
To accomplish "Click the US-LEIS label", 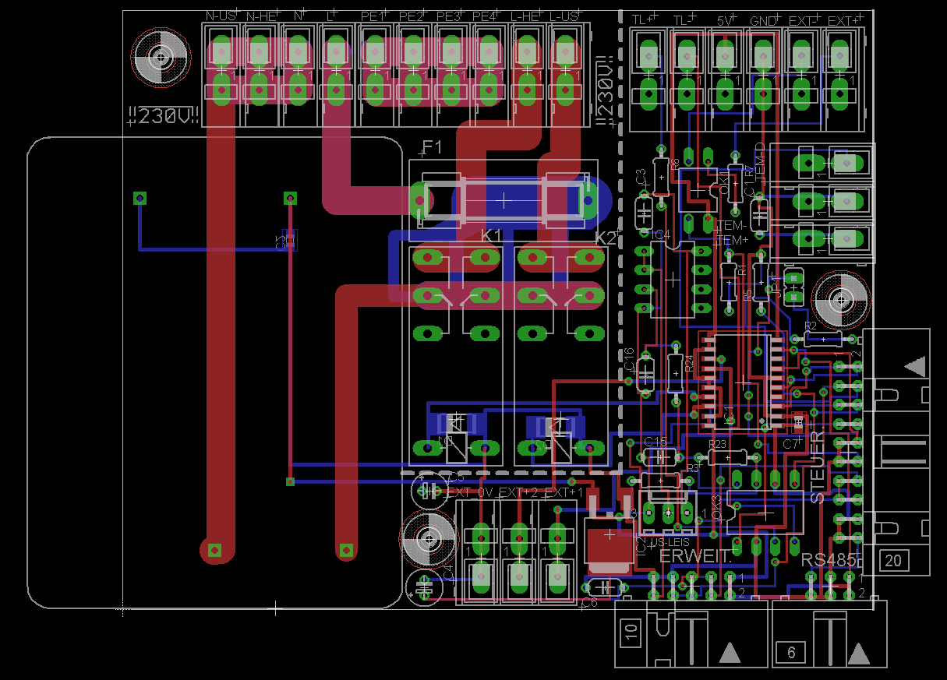I will (x=670, y=542).
